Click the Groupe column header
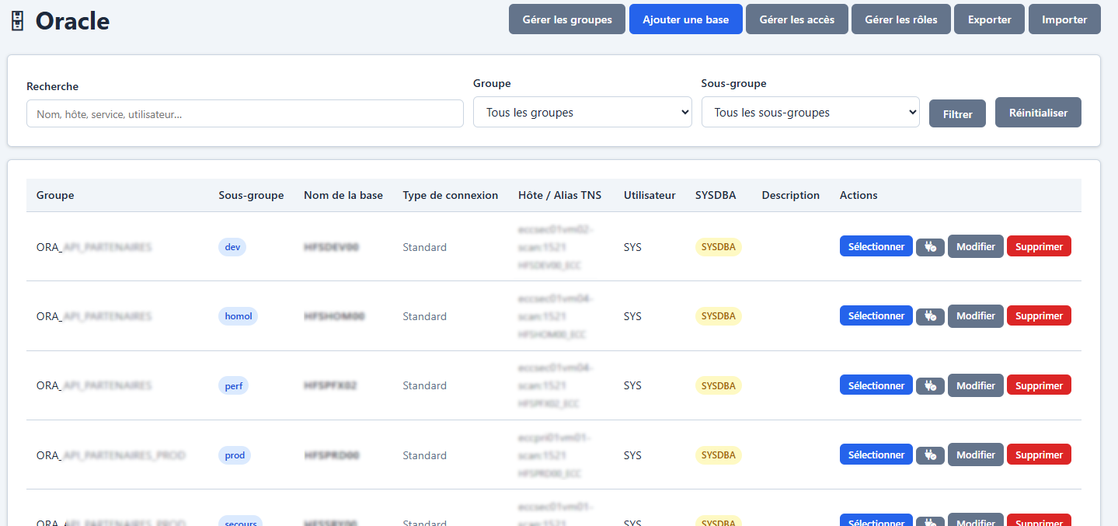1118x526 pixels. pyautogui.click(x=55, y=195)
